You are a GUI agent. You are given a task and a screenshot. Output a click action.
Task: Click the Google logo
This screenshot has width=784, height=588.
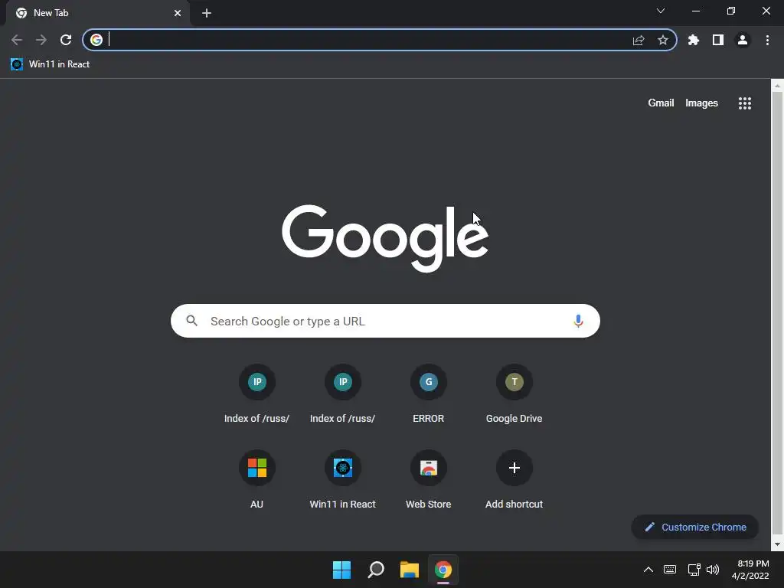coord(385,239)
